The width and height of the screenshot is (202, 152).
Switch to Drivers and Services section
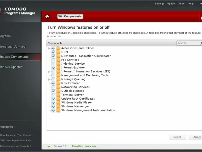tap(13, 47)
